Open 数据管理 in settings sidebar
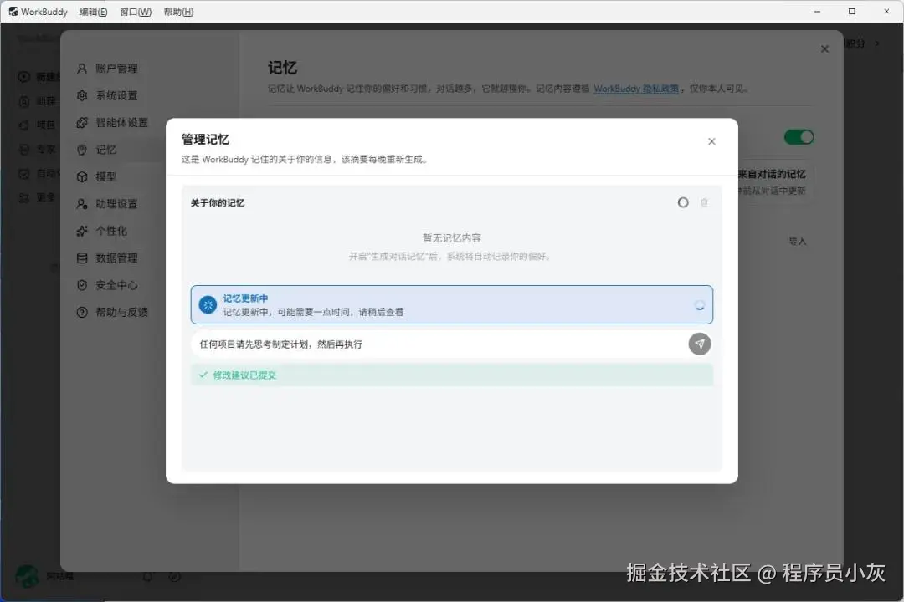Image resolution: width=904 pixels, height=602 pixels. [107, 258]
